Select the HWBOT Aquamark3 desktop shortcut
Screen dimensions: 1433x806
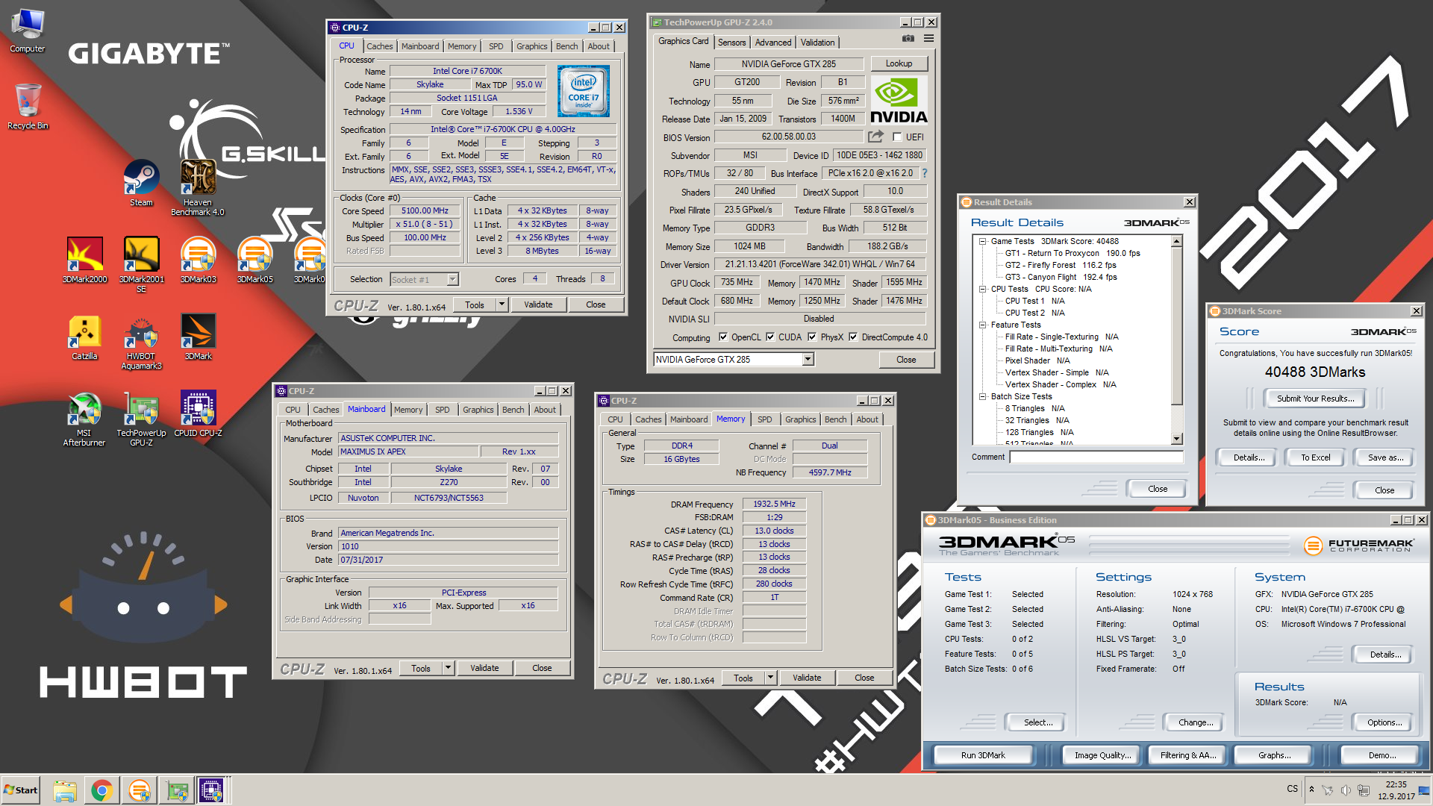[x=141, y=341]
